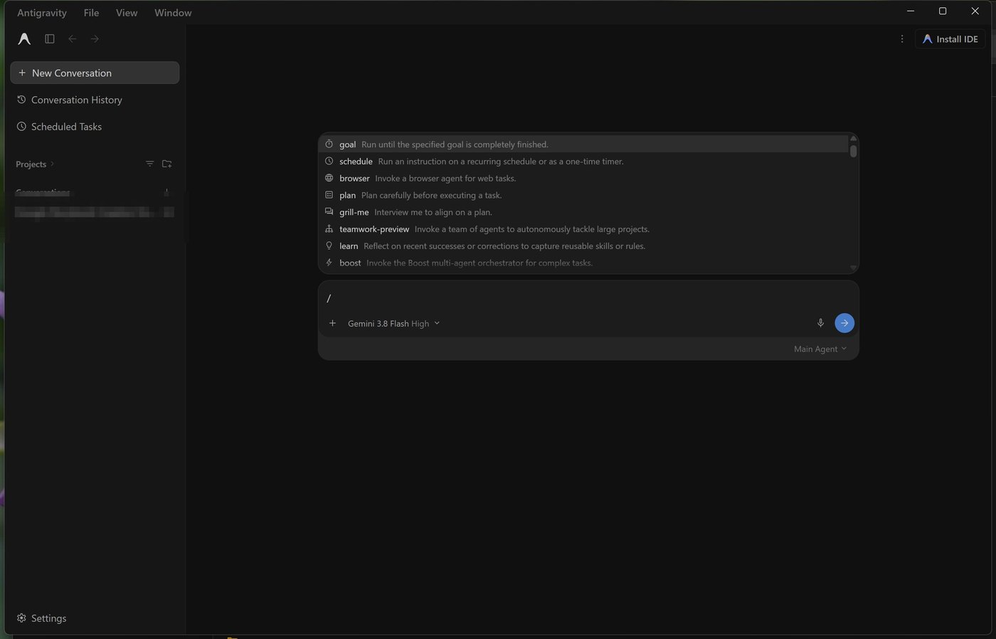This screenshot has width=996, height=639.
Task: Select the goal slash command
Action: [583, 144]
